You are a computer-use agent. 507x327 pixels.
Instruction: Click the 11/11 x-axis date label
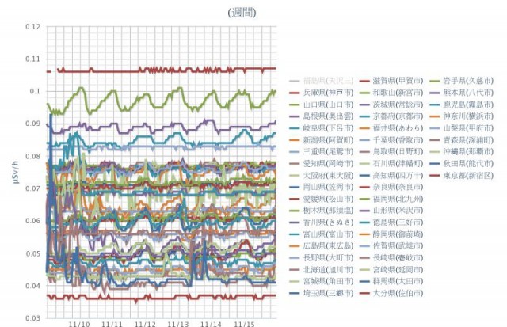pos(112,324)
